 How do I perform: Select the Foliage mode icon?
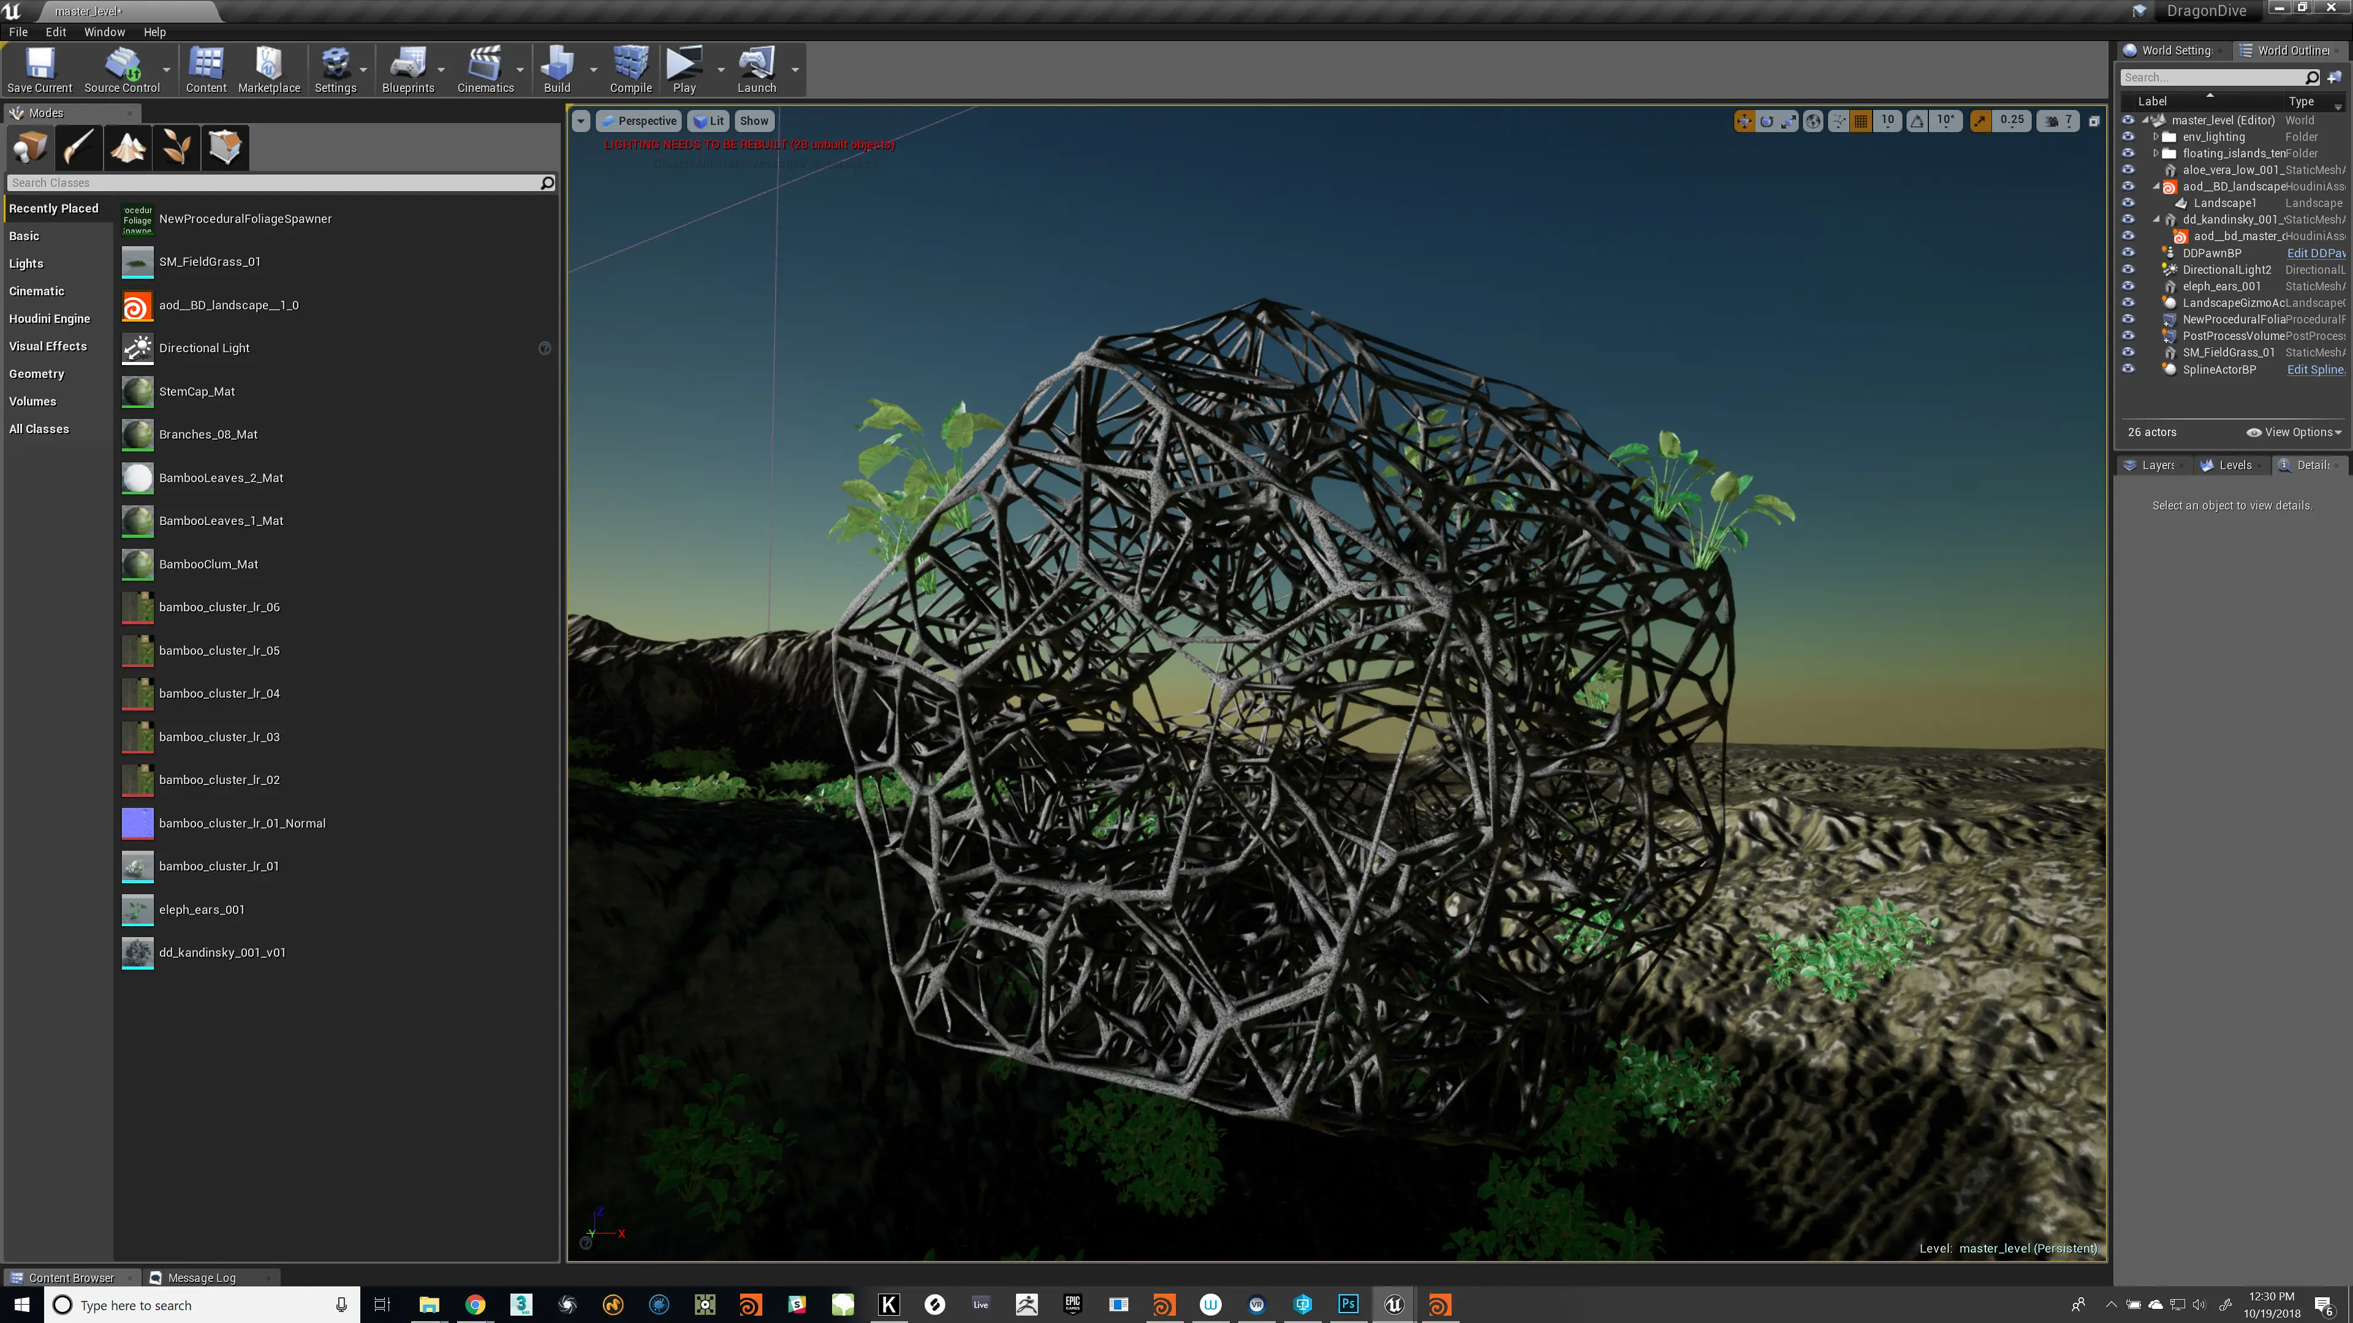pyautogui.click(x=176, y=147)
